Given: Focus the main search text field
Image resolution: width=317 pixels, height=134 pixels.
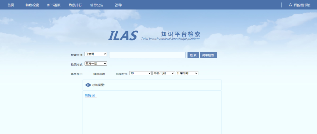Looking at the screenshot, I should 147,55.
